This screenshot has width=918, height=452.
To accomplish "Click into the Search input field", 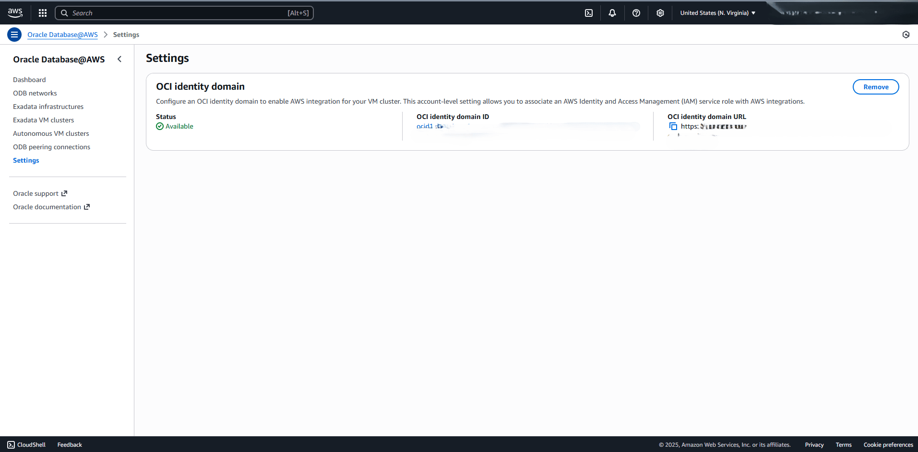I will [184, 13].
